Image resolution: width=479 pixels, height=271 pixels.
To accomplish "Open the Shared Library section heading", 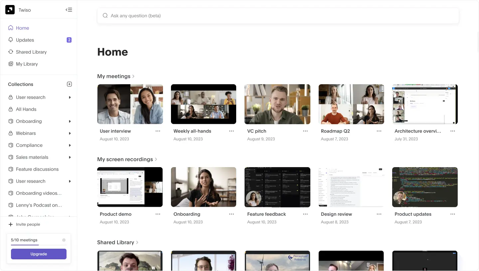I will click(115, 242).
